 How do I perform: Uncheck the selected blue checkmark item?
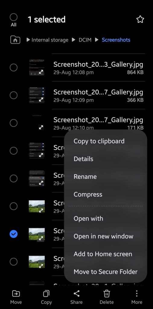pos(14,234)
